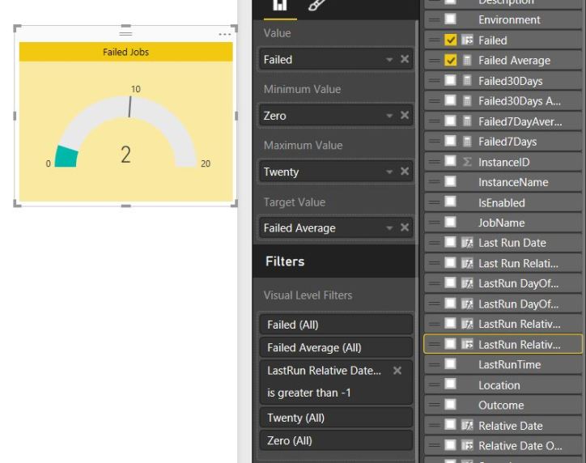Screen dimensions: 586x463
Task: Delete the LastRun Relative Date filter
Action: coord(397,371)
